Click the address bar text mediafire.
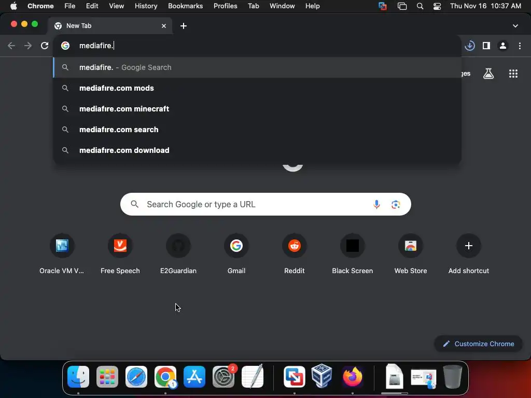531x398 pixels. (96, 46)
